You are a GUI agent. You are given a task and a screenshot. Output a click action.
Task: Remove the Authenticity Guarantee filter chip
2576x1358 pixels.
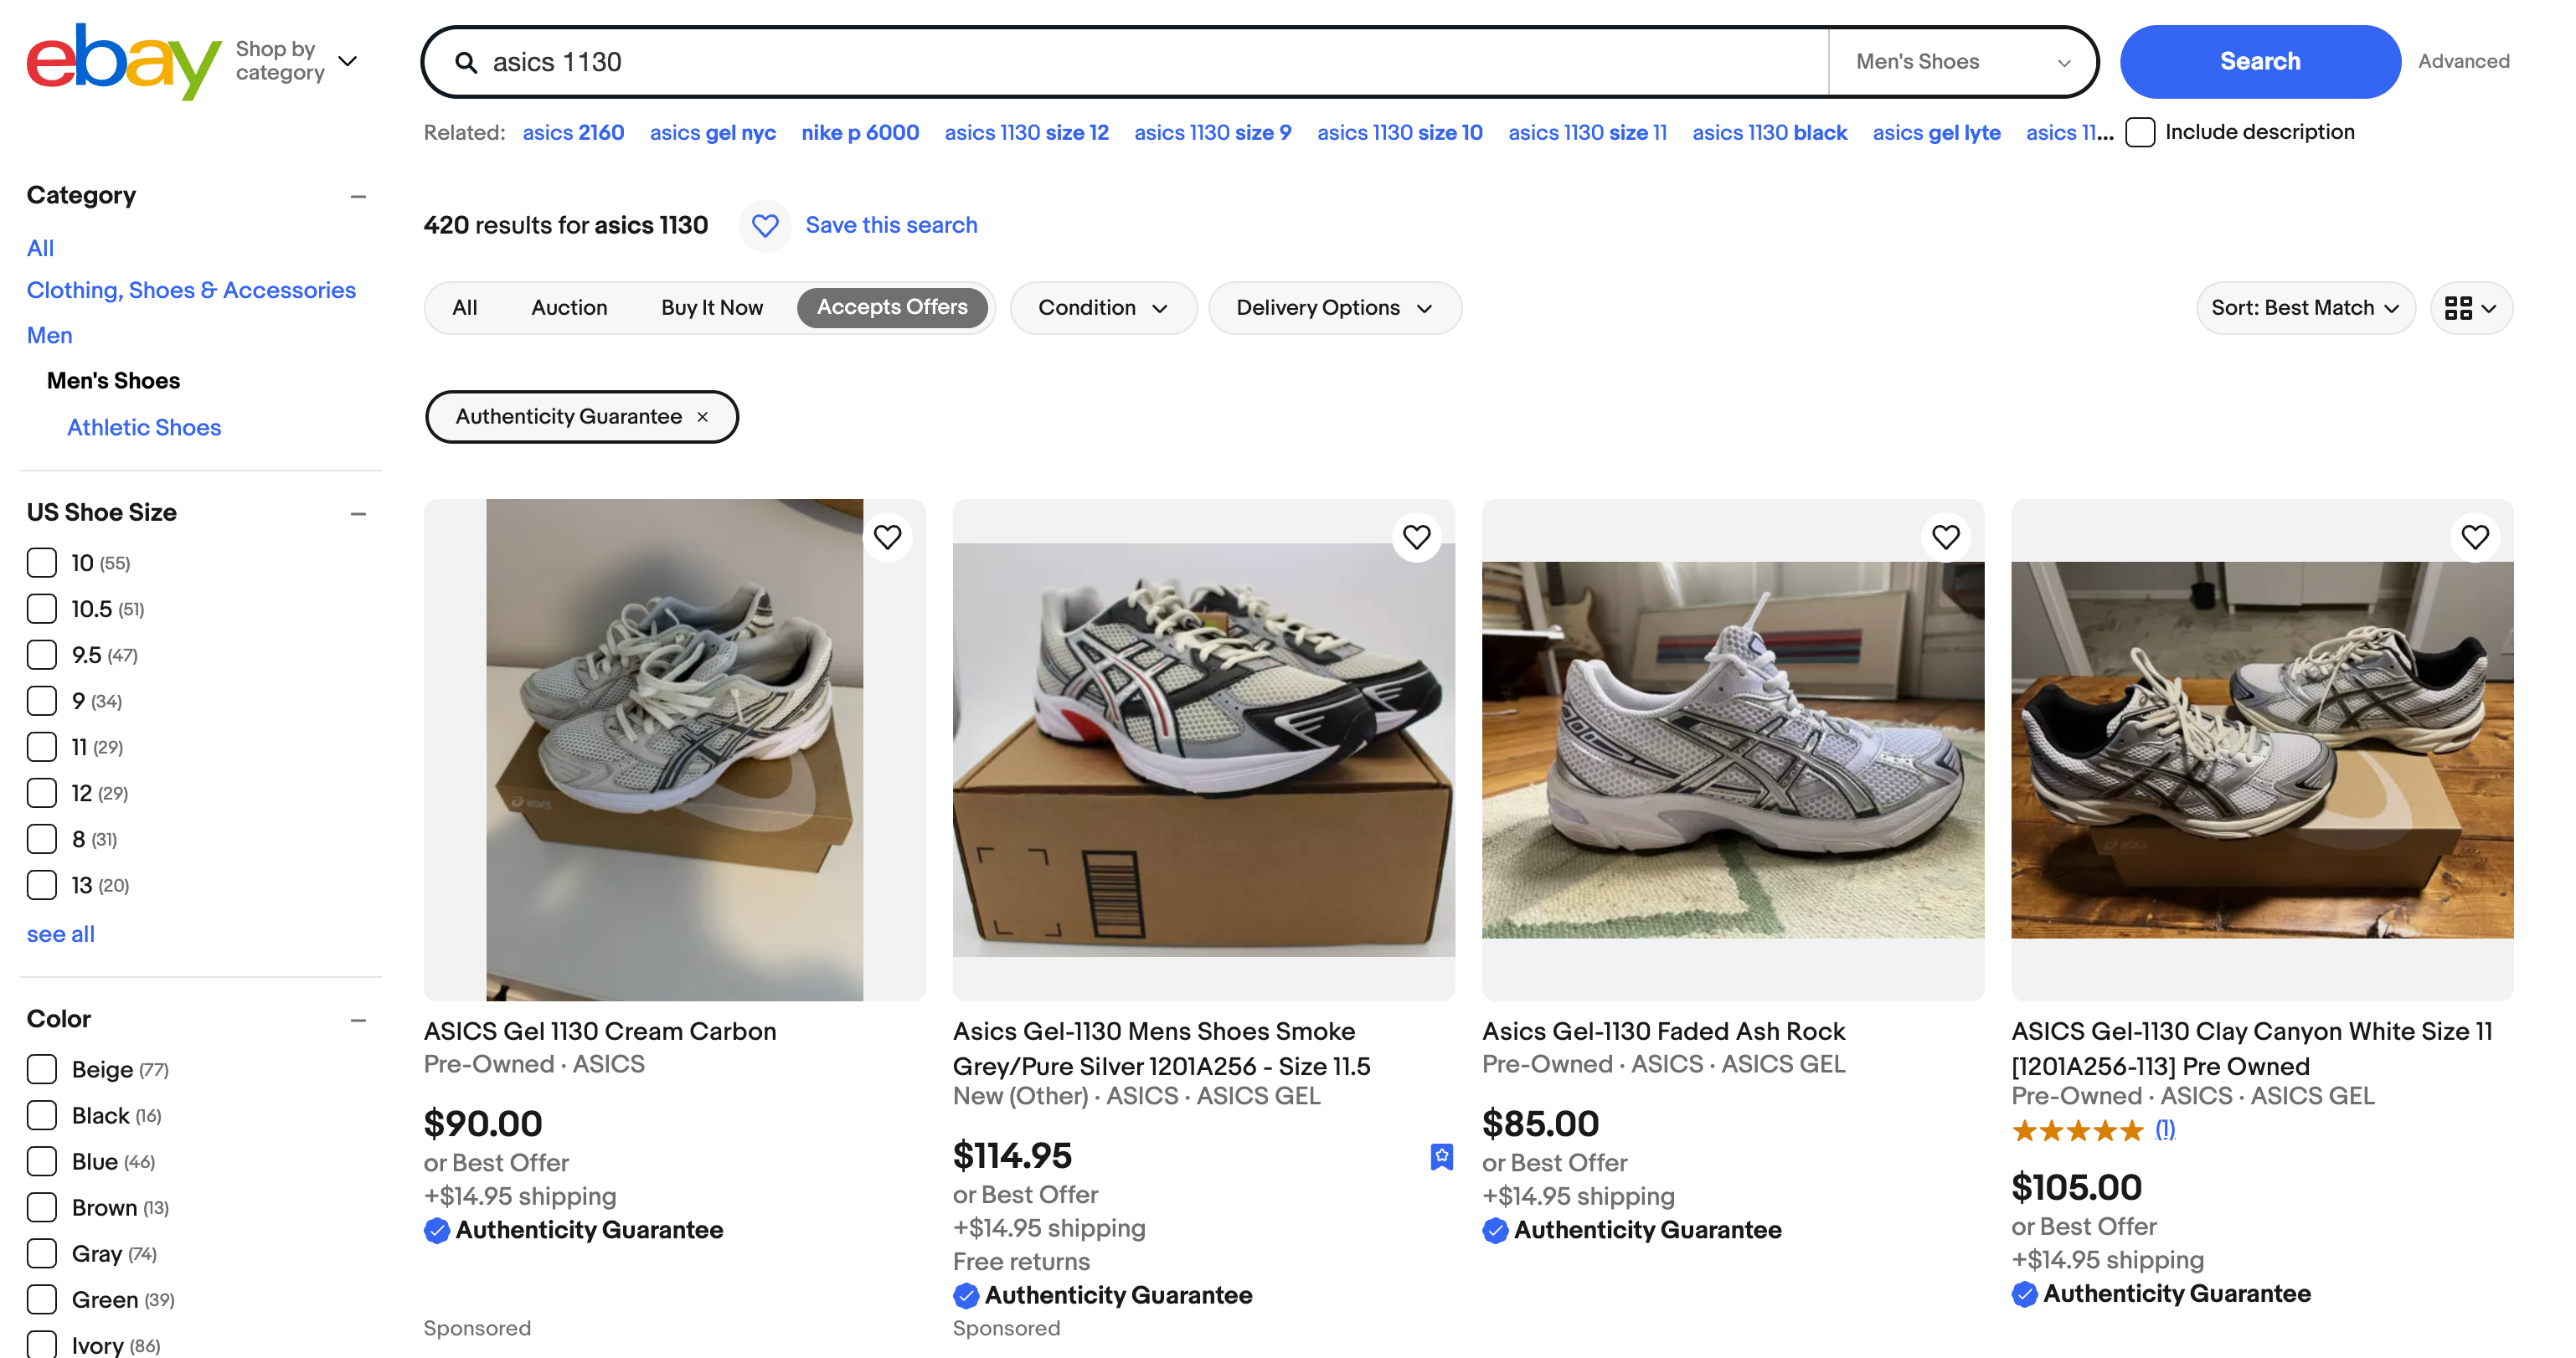click(703, 417)
